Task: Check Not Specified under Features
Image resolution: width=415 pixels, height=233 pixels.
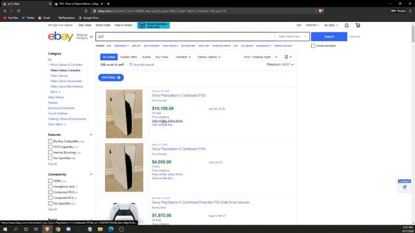Action: click(x=51, y=158)
